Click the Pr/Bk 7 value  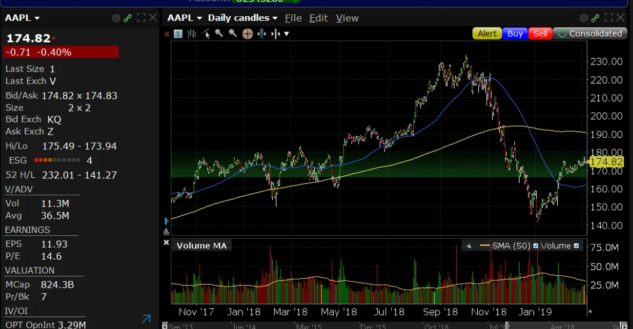pos(44,297)
